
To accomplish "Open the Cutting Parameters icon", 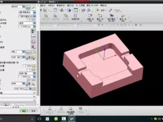I will tap(34, 36).
